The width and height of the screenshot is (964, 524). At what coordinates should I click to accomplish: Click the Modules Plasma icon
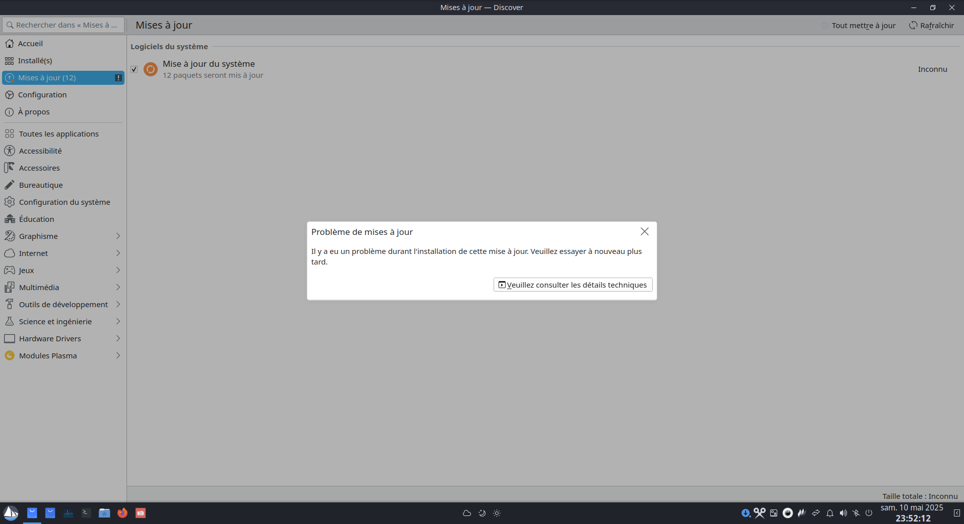[10, 356]
